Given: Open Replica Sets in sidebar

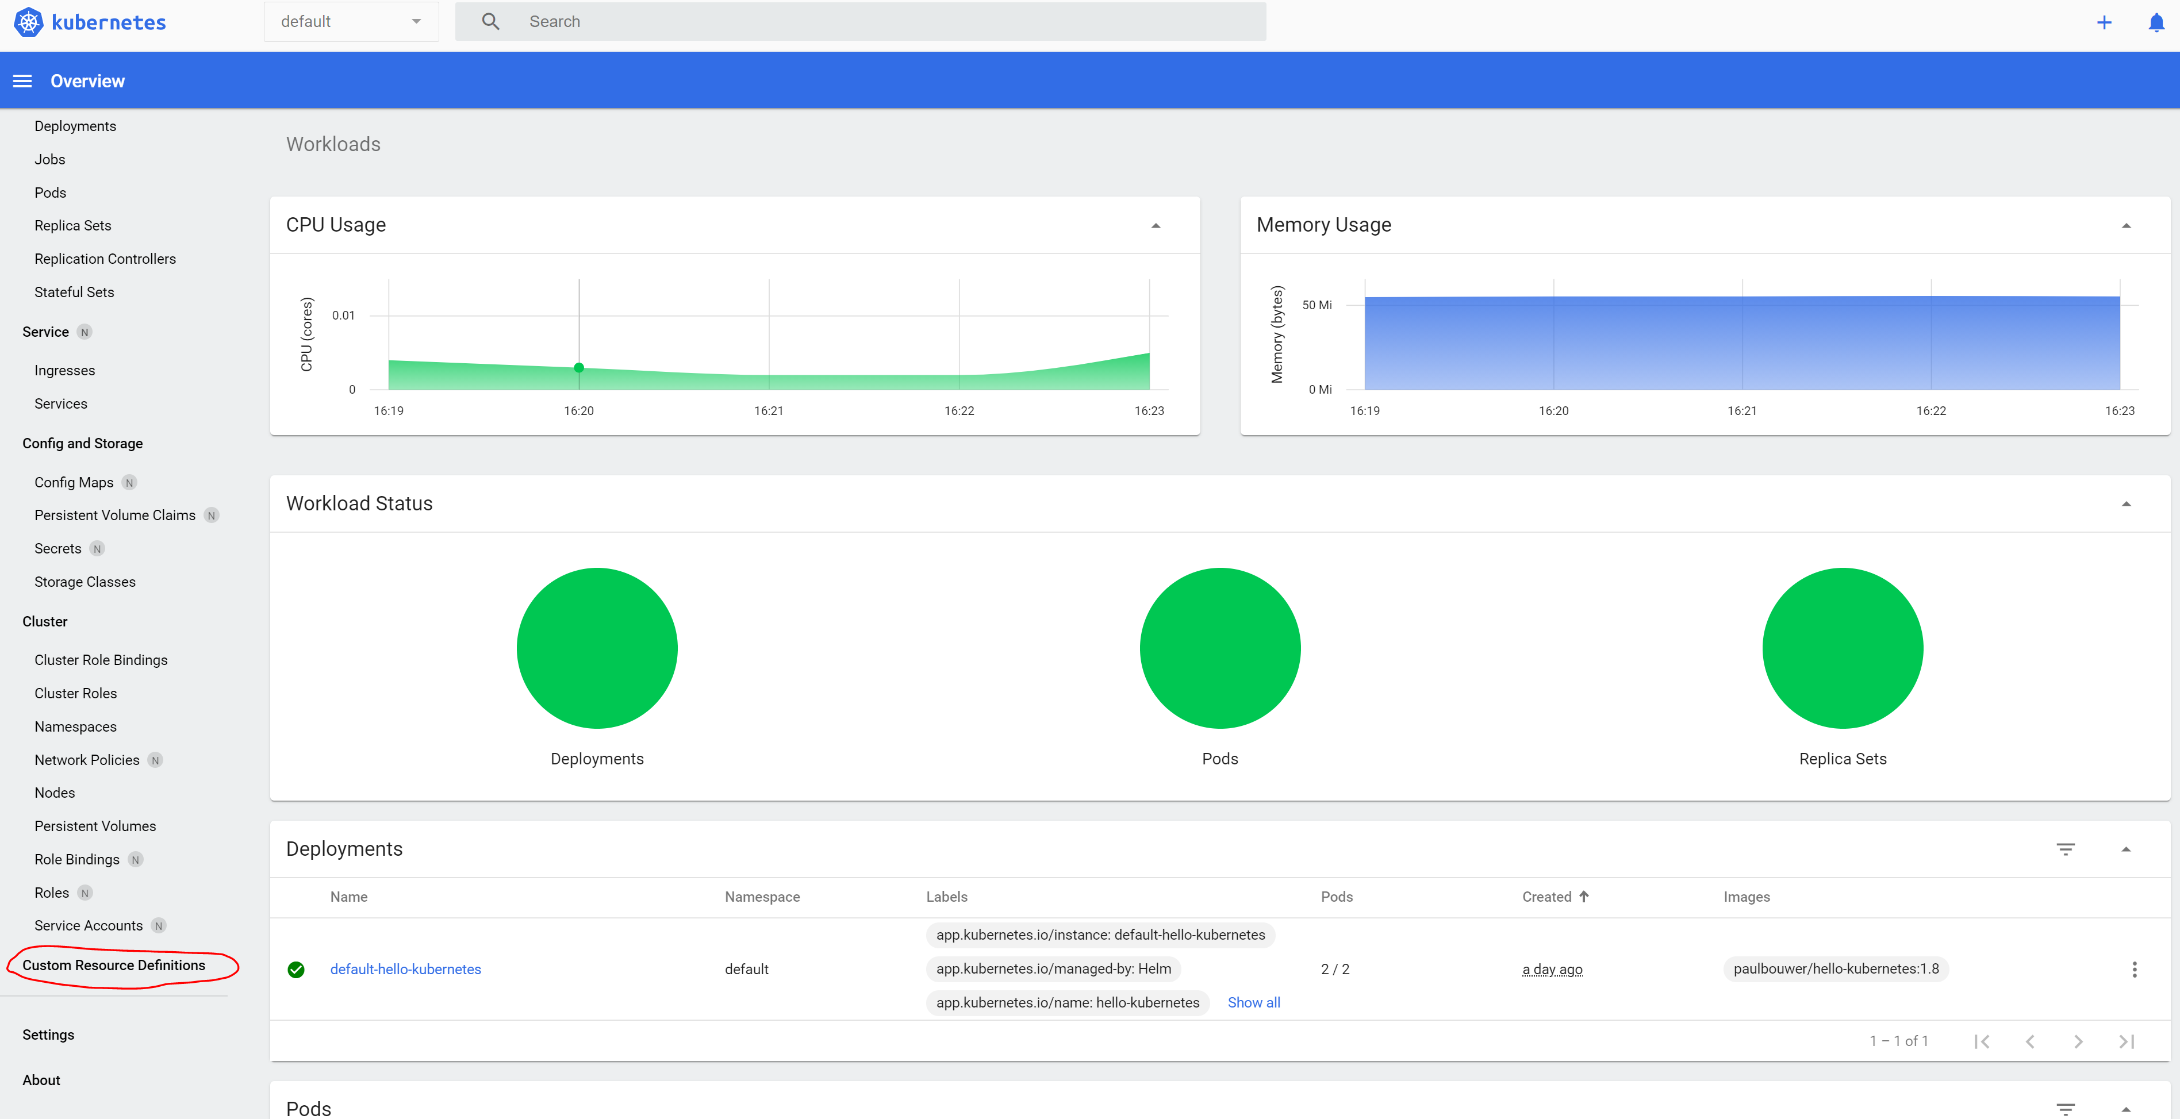Looking at the screenshot, I should (x=73, y=226).
